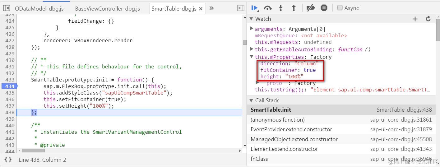This screenshot has height=167, width=440.
Task: Click the addStyleClass code line
Action: (x=108, y=93)
